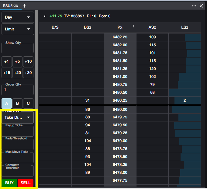The height and width of the screenshot is (189, 207).
Task: Add a new tab with plus icon
Action: 24,6
